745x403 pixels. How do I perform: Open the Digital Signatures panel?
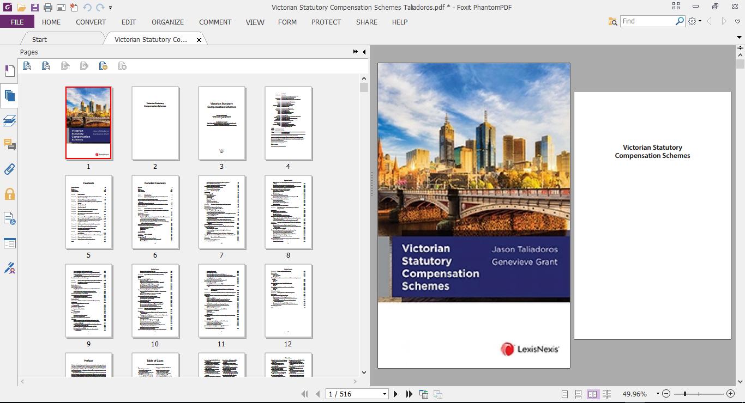(9, 268)
